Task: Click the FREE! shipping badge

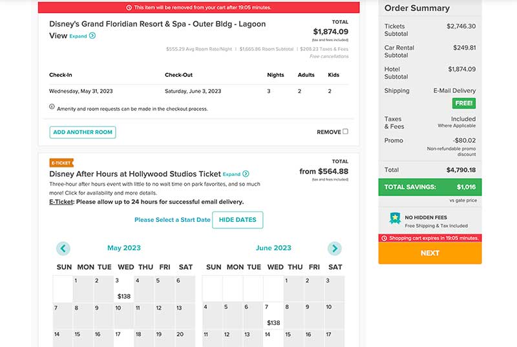Action: click(x=464, y=103)
